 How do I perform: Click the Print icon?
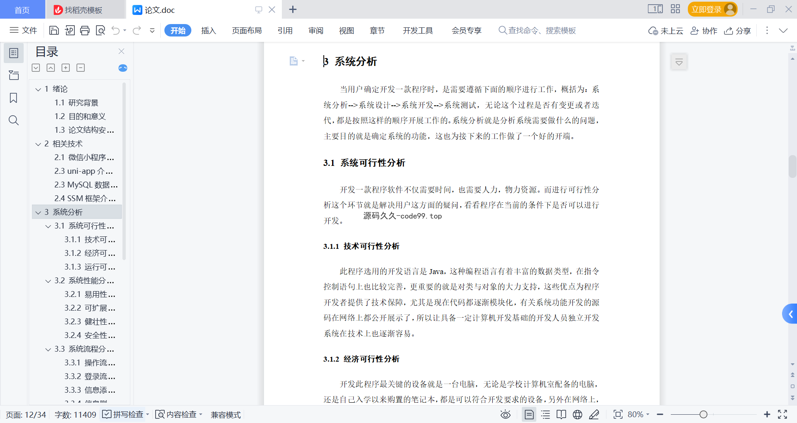click(85, 30)
